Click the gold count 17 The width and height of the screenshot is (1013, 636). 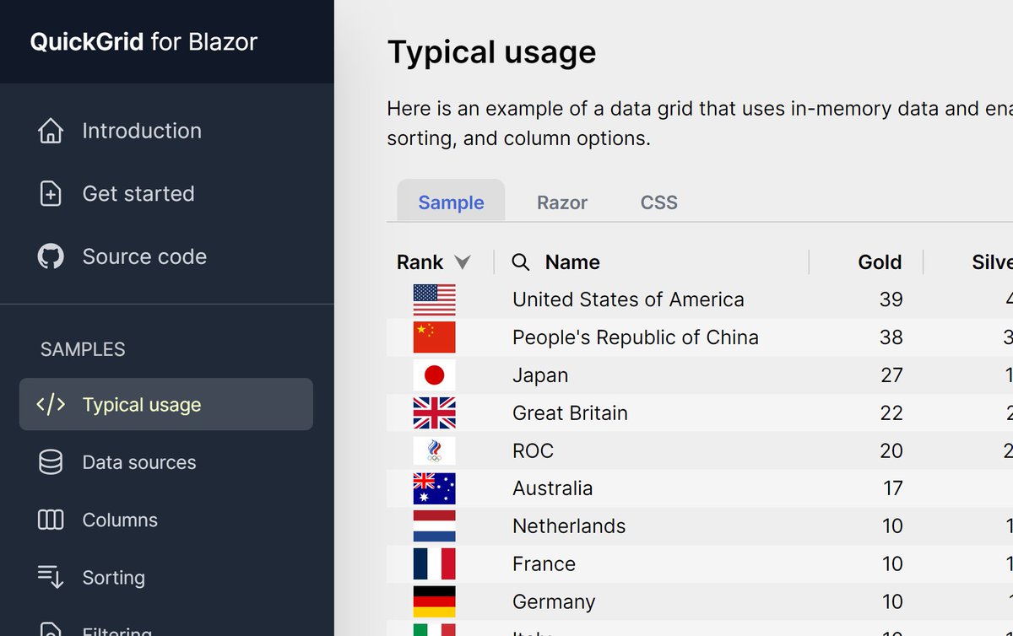[892, 488]
